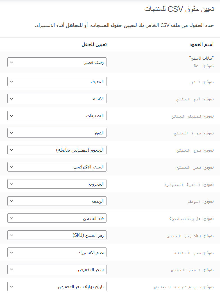Click the chevron arrow of المخزون select
This screenshot has height=295, width=220.
[x=12, y=184]
